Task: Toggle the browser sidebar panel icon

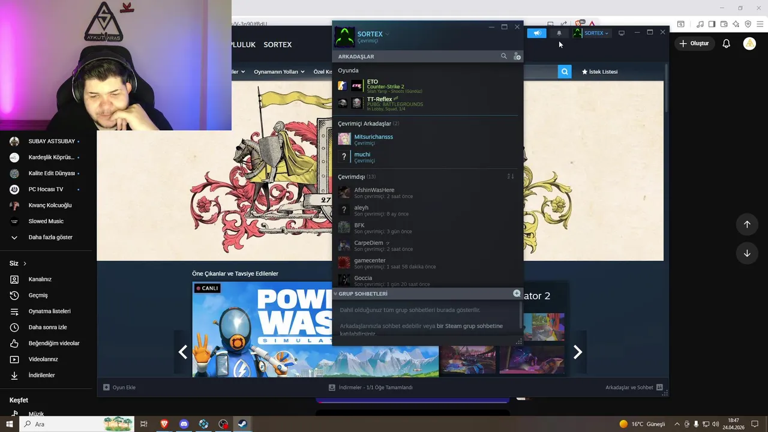Action: pos(712,24)
